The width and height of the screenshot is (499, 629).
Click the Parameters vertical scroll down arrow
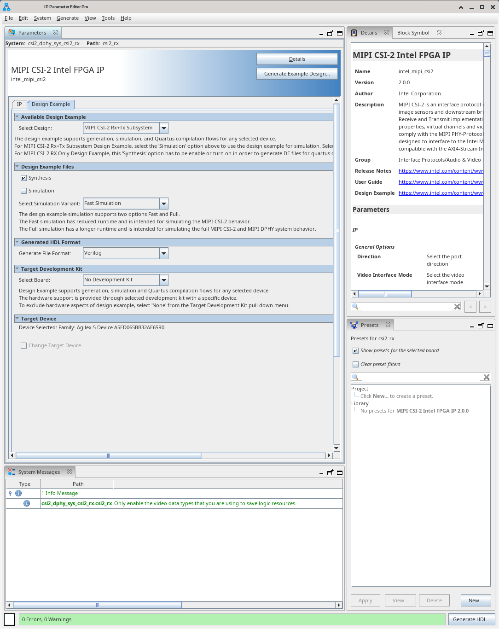pyautogui.click(x=336, y=448)
